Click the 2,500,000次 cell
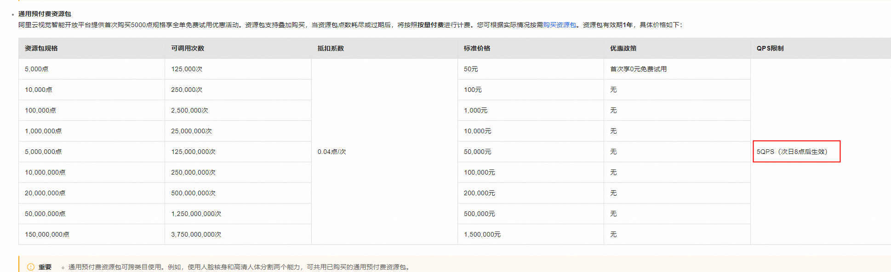Viewport: 891px width, 272px height. click(x=238, y=110)
